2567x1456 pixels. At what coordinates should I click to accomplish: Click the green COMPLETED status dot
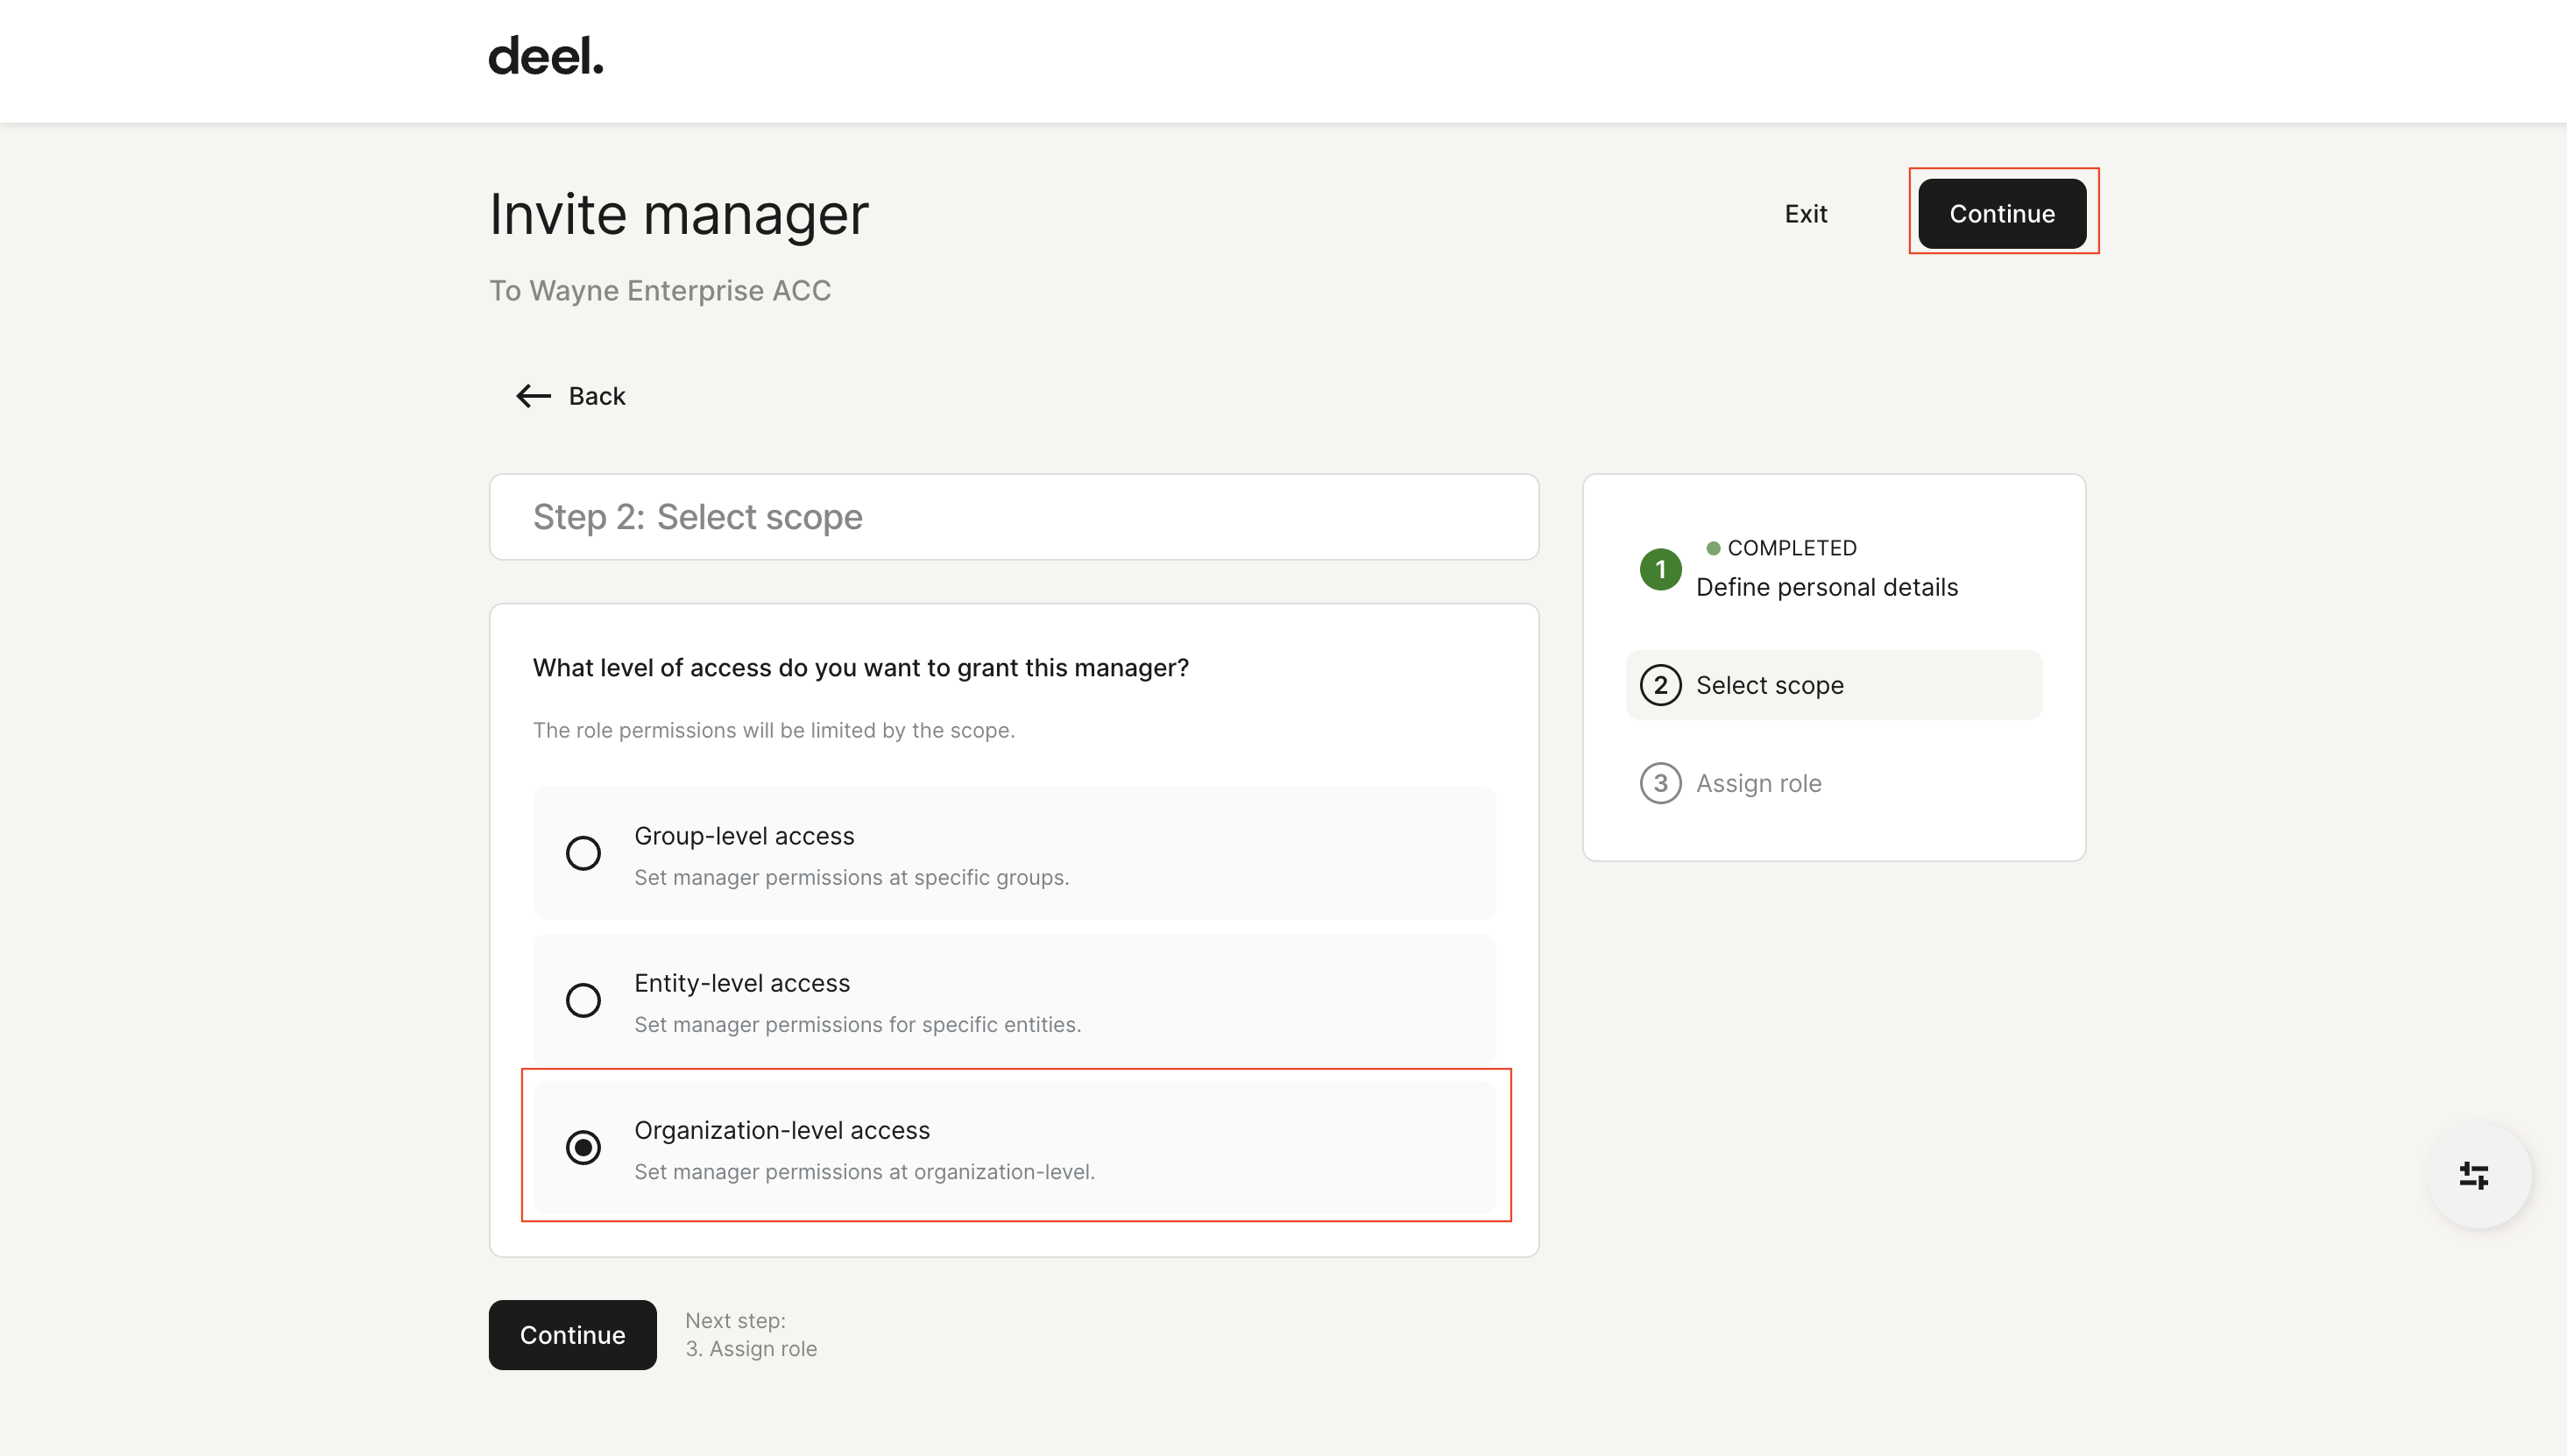1713,547
